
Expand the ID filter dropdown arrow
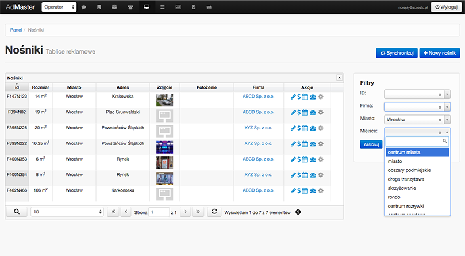(x=447, y=94)
